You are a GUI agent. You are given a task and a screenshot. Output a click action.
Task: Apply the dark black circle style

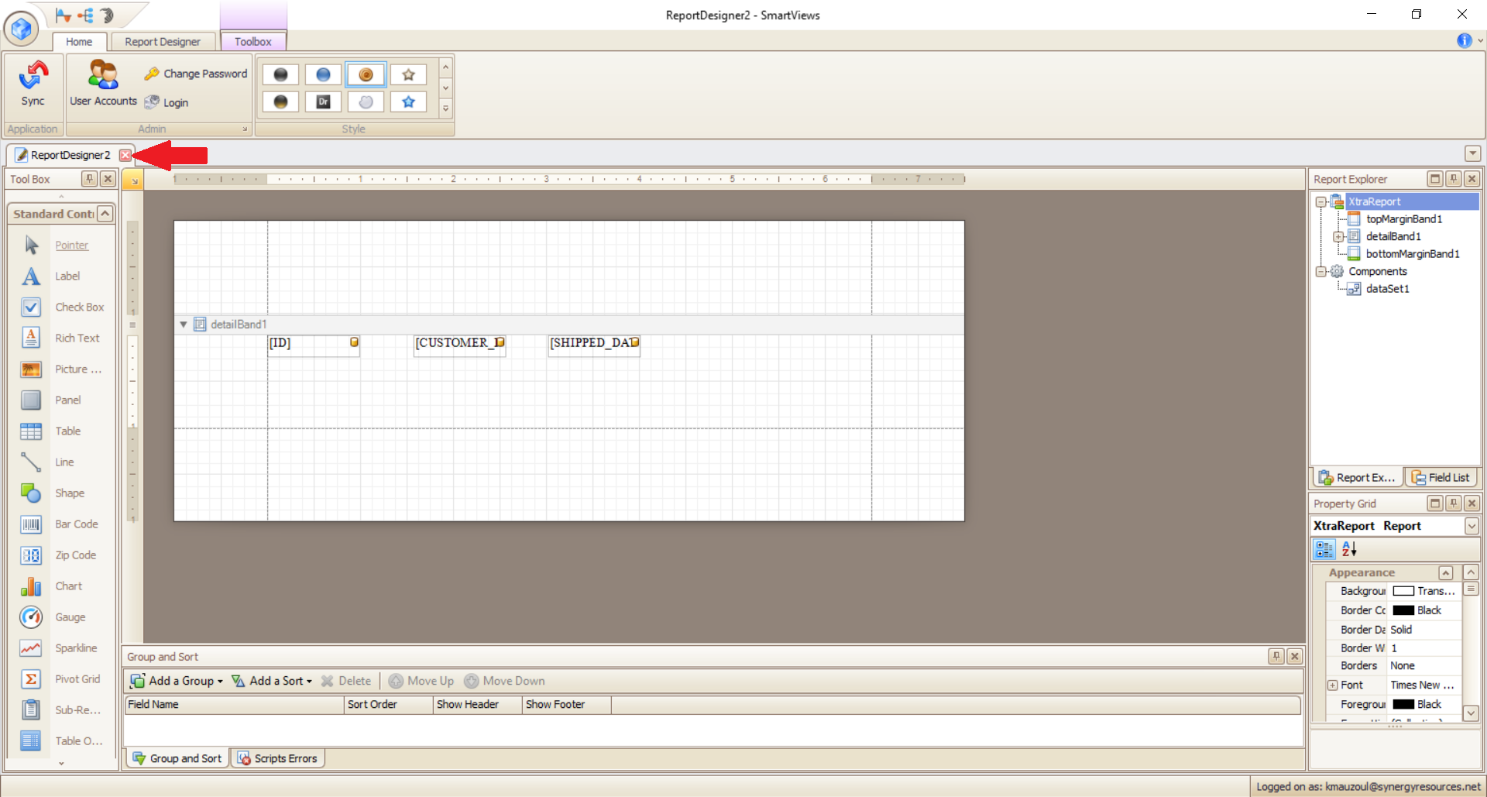[280, 74]
